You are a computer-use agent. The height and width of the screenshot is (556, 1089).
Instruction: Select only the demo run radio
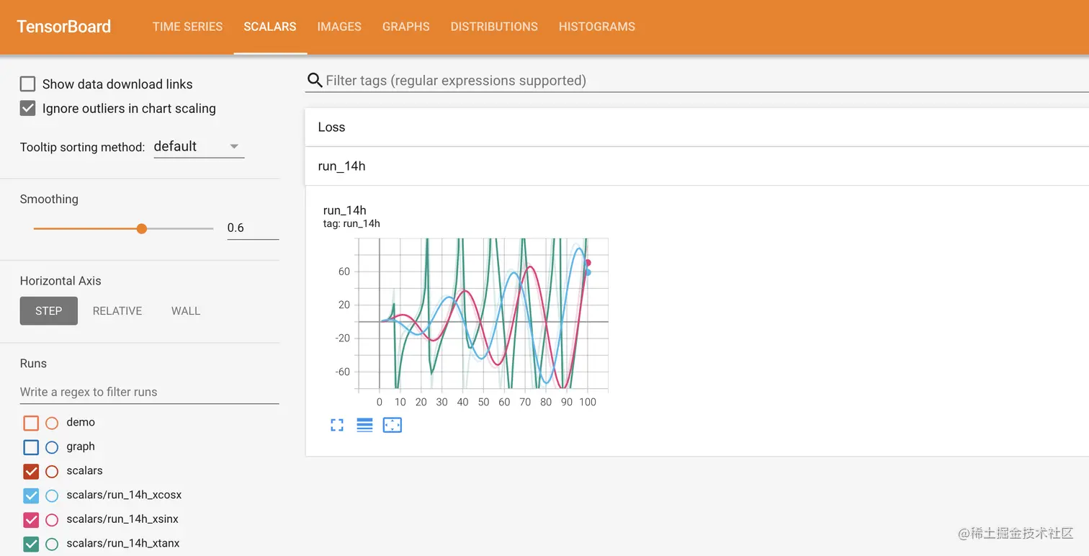click(x=52, y=423)
